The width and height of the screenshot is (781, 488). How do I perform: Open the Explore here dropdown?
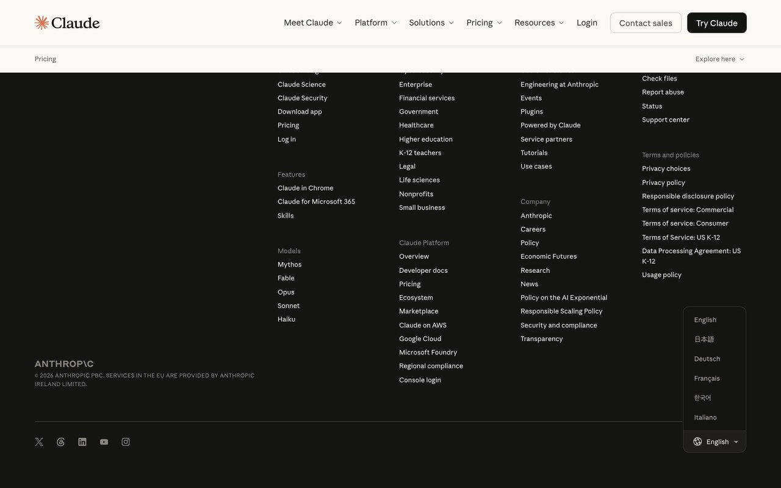pos(720,59)
